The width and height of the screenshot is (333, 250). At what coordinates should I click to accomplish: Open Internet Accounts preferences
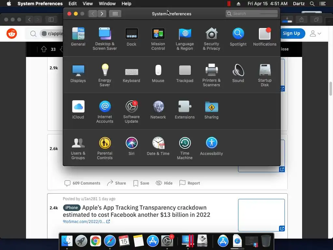click(105, 112)
